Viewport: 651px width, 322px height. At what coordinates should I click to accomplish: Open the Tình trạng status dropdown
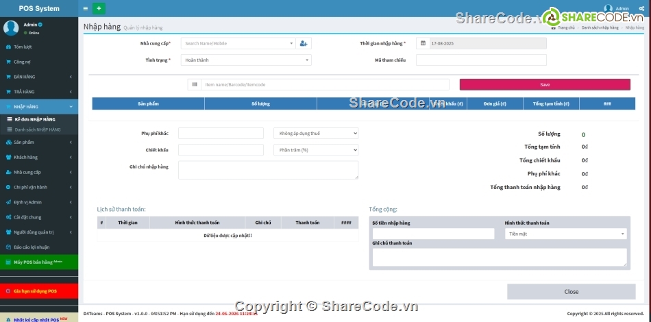[246, 60]
